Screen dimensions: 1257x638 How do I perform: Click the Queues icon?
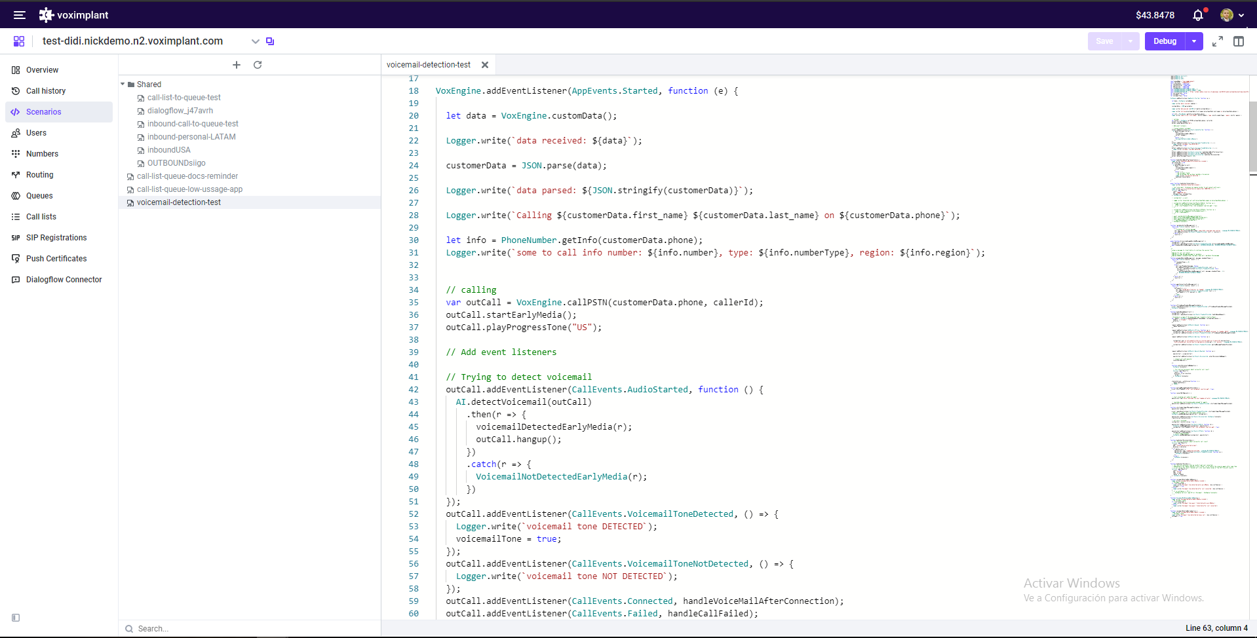(x=16, y=196)
